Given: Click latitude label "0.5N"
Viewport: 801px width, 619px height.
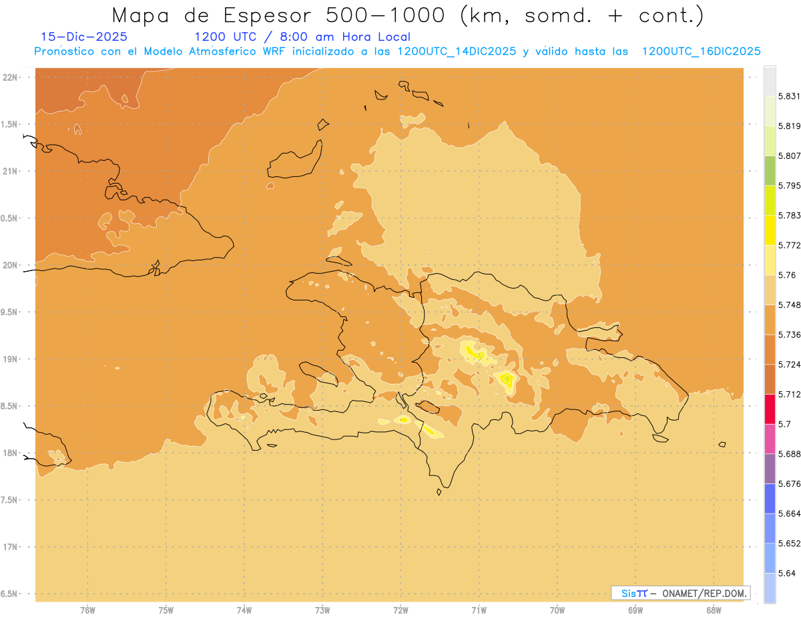Looking at the screenshot, I should 10,218.
